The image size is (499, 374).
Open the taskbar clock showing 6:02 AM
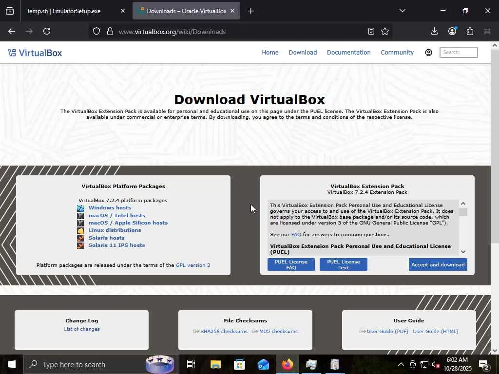tap(457, 363)
